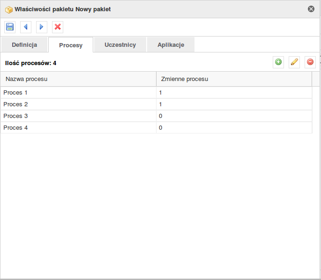Switch to the Definicja tab
Image resolution: width=321 pixels, height=280 pixels.
pos(24,45)
